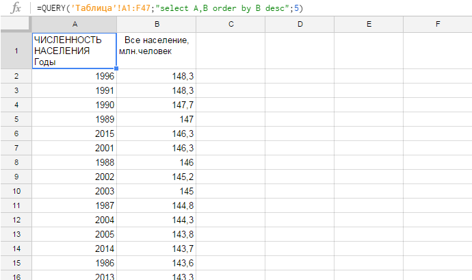Screen dimensions: 472x280
Task: Click population value 144,3
Action: coord(157,220)
